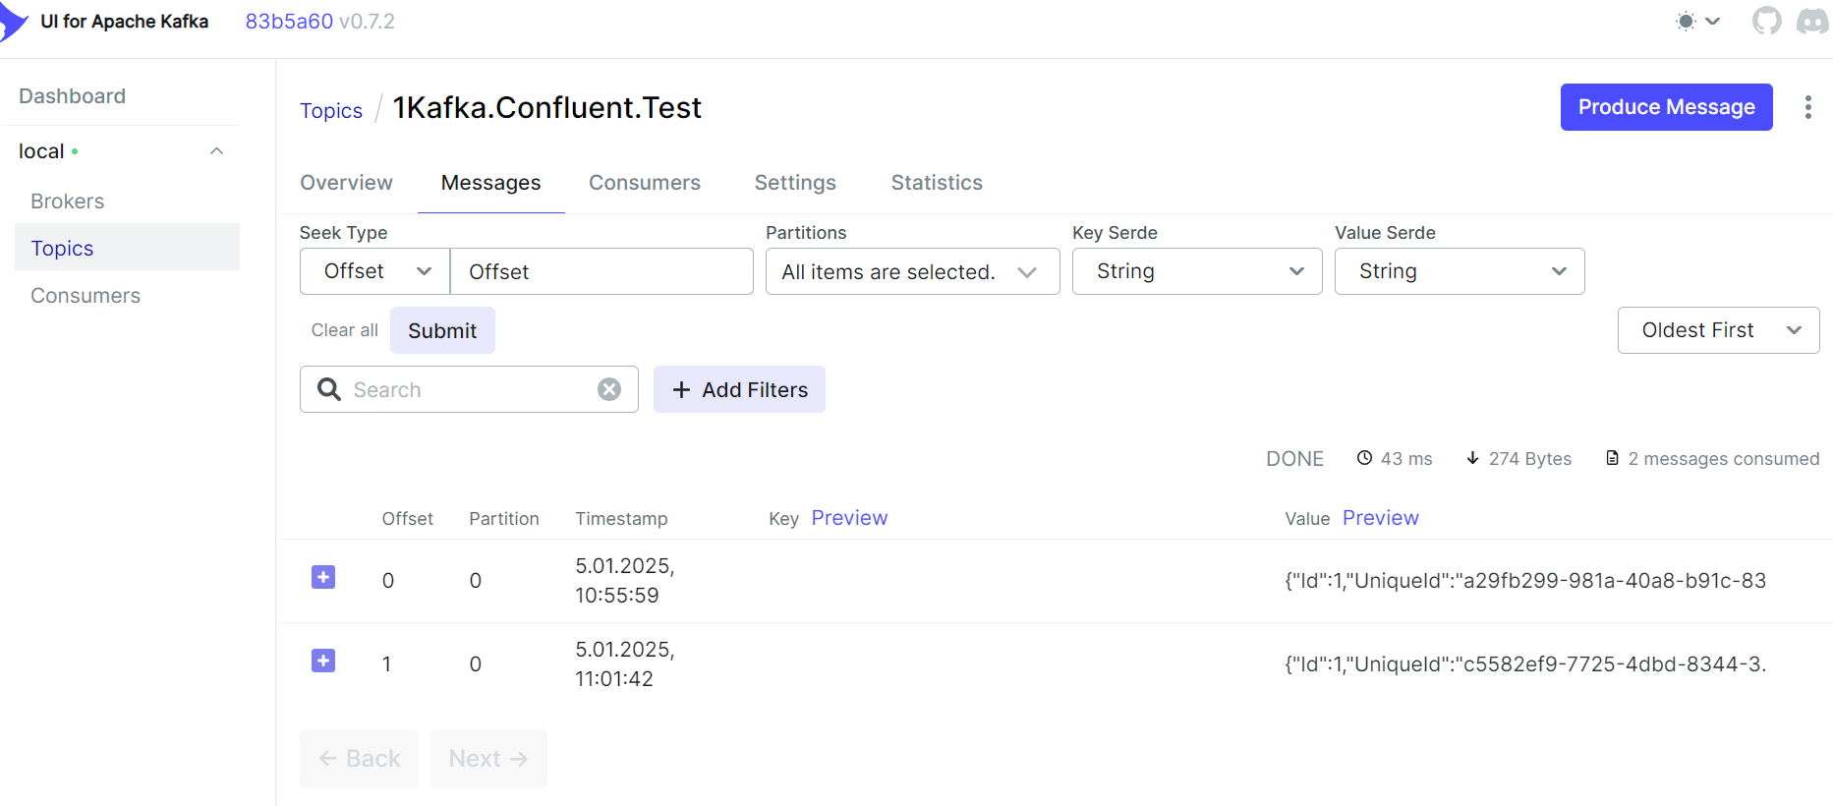Click the Submit button
Screen dimensions: 1833x806
click(x=442, y=330)
